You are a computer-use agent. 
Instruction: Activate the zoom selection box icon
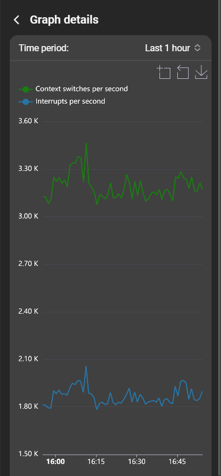[163, 73]
